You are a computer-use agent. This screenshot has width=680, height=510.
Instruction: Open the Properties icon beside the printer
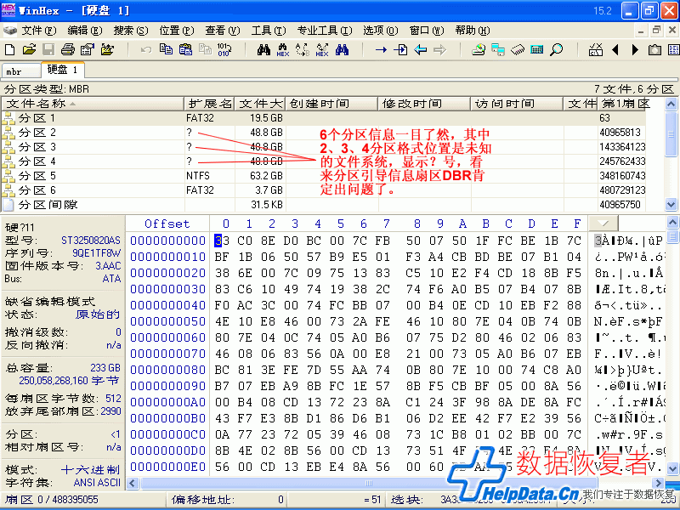coord(88,49)
